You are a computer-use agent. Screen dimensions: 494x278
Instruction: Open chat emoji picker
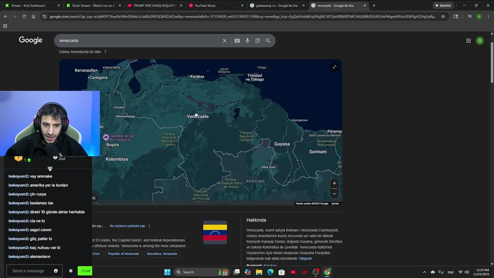tap(56, 271)
